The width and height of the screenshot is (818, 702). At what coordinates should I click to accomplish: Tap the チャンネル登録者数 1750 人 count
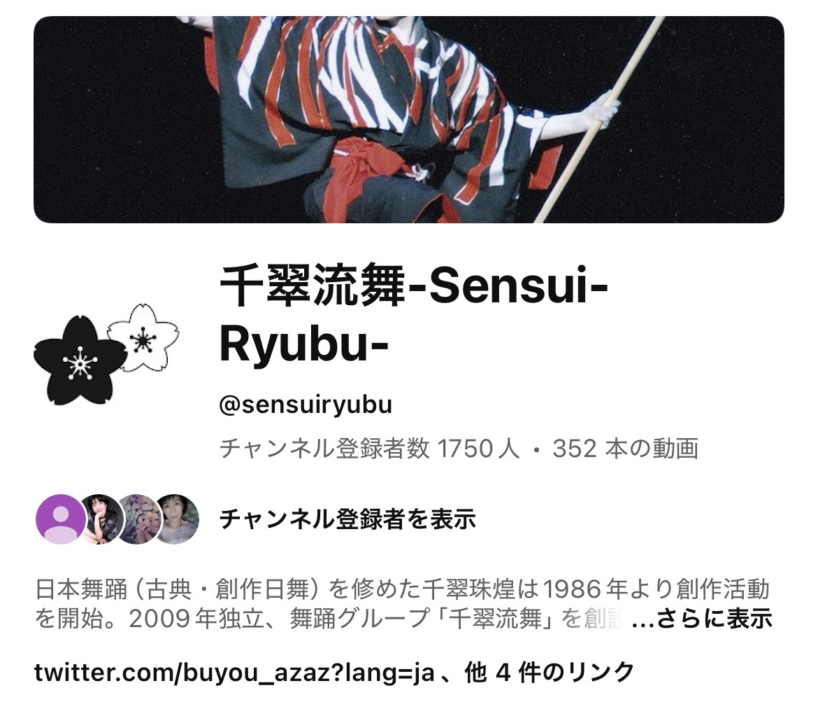pos(369,449)
